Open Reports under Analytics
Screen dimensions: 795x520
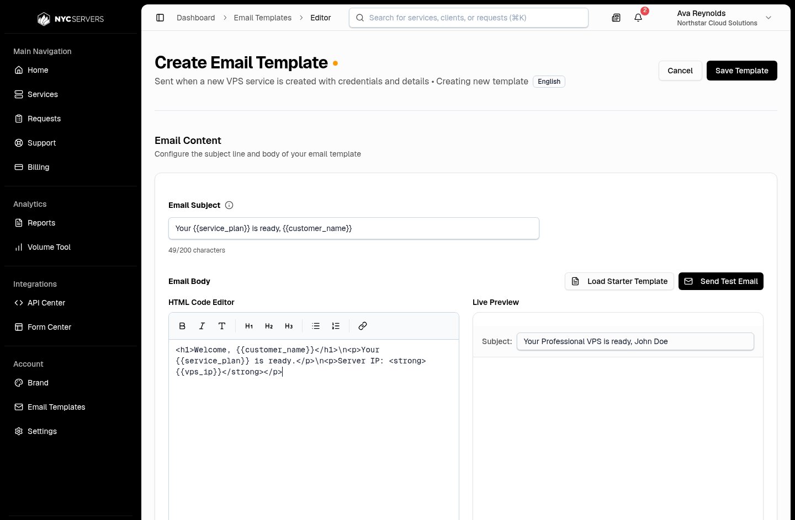point(71,223)
